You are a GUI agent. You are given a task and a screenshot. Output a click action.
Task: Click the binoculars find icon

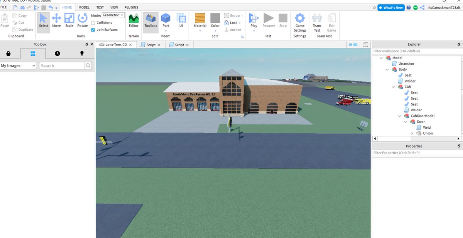pos(22,7)
